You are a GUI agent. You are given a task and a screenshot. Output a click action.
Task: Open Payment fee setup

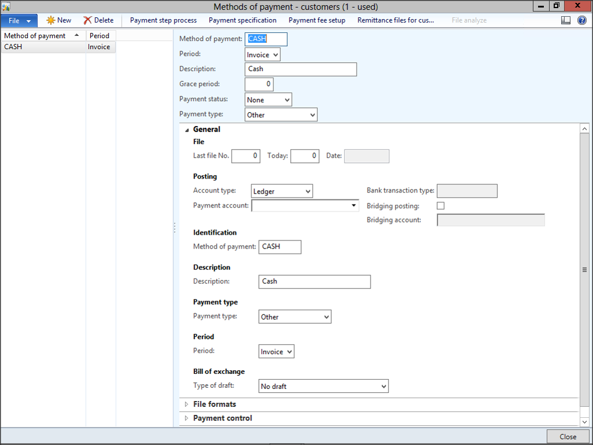(317, 20)
